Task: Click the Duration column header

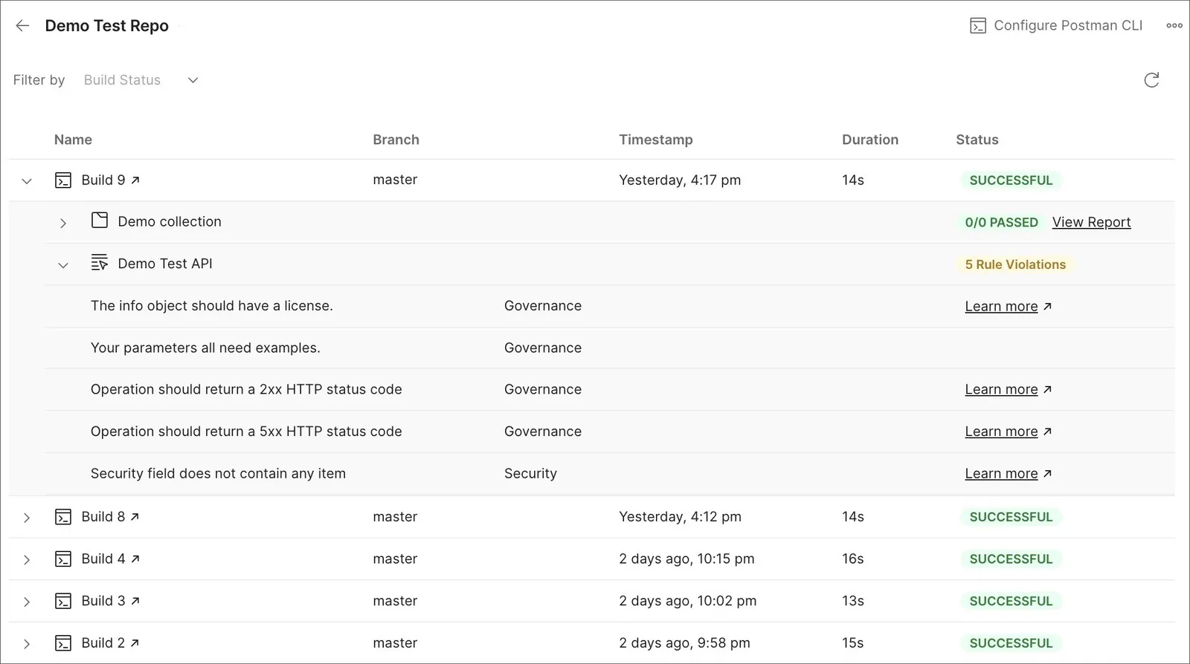Action: (x=870, y=140)
